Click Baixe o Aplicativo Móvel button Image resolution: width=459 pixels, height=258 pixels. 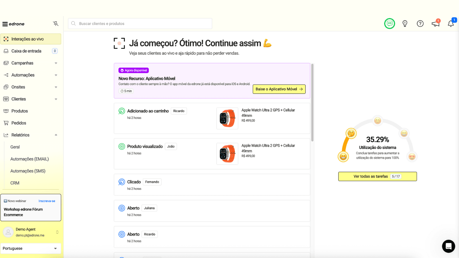coord(279,89)
